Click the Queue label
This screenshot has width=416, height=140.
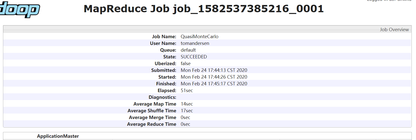(168, 50)
